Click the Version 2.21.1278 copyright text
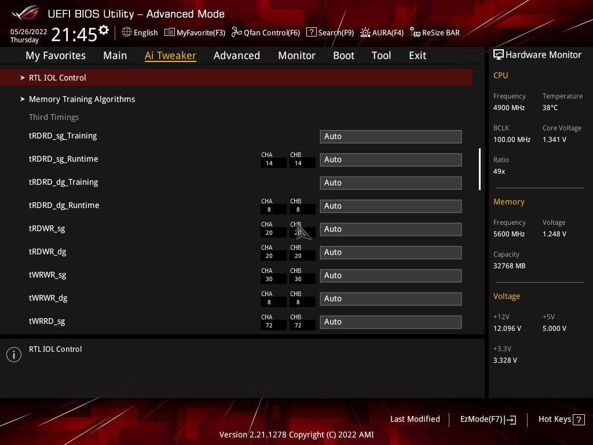593x445 pixels. [296, 435]
